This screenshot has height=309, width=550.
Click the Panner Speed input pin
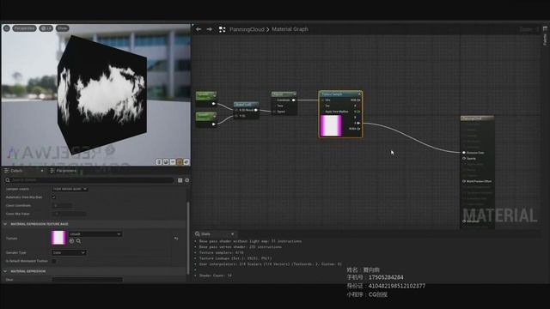tap(274, 112)
